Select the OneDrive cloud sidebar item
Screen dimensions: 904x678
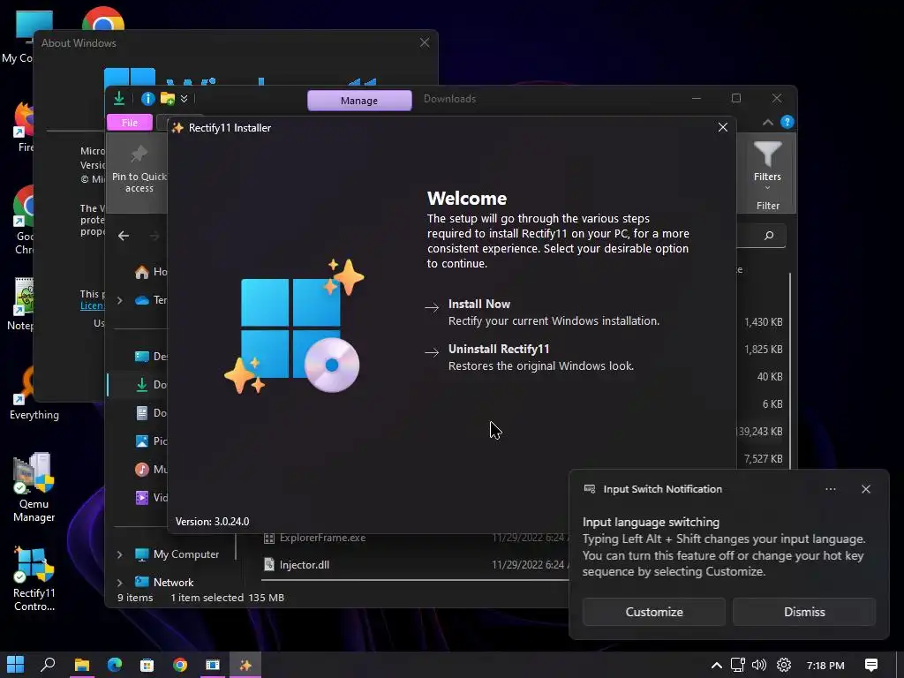tap(150, 300)
